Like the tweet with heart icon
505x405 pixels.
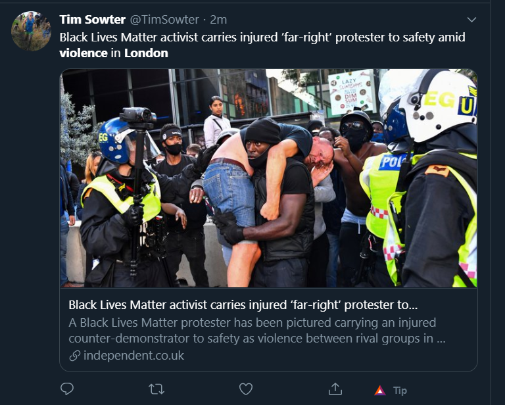[x=246, y=389]
